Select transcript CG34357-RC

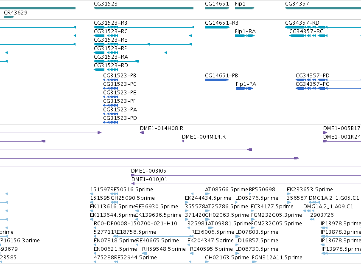(x=306, y=31)
